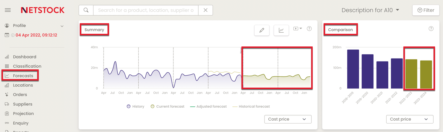The width and height of the screenshot is (443, 132).
Task: Click Summary panel help question mark
Action: tap(309, 29)
